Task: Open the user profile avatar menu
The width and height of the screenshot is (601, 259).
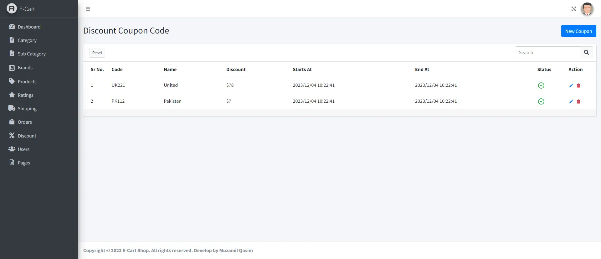Action: click(587, 9)
